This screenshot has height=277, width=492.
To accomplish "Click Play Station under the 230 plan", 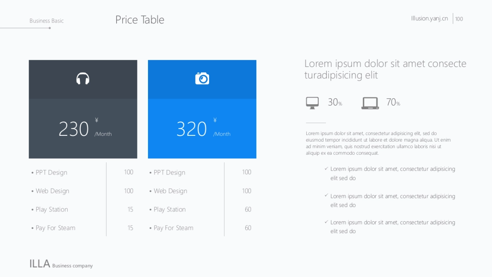I will [52, 209].
